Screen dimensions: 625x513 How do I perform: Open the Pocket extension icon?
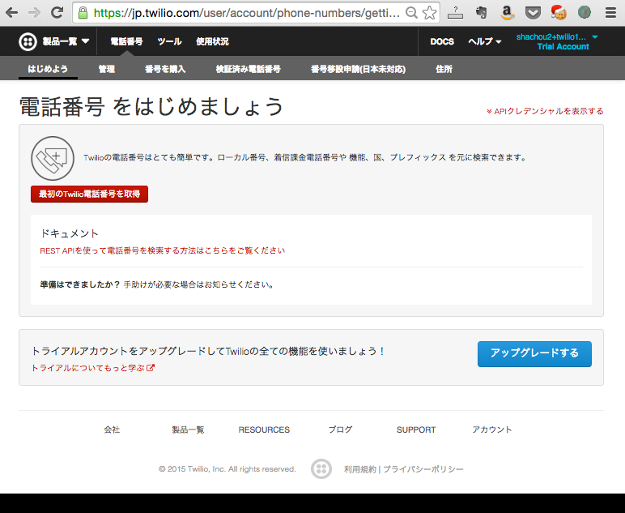click(x=533, y=13)
